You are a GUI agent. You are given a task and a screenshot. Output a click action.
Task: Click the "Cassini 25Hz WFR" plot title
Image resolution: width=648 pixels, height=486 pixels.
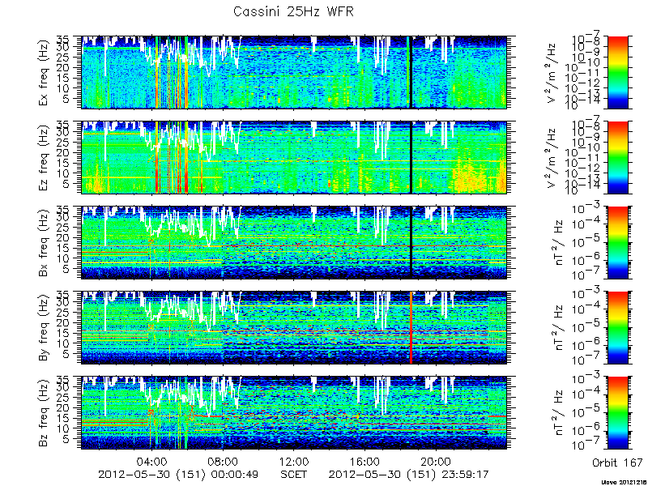[293, 11]
